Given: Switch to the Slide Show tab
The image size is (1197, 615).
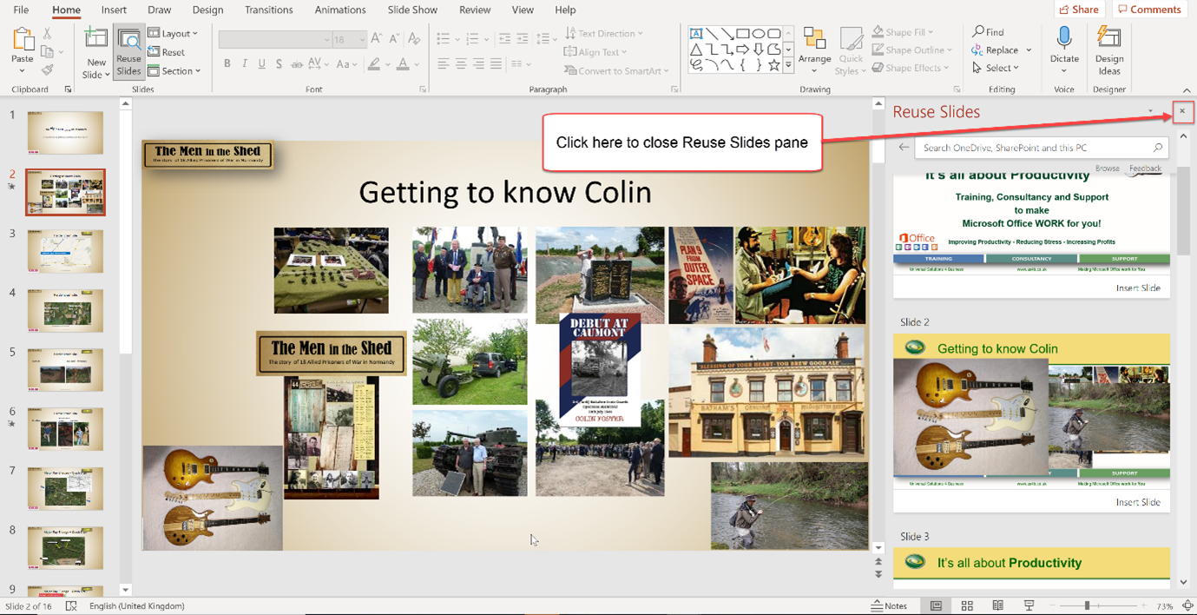Looking at the screenshot, I should click(412, 10).
